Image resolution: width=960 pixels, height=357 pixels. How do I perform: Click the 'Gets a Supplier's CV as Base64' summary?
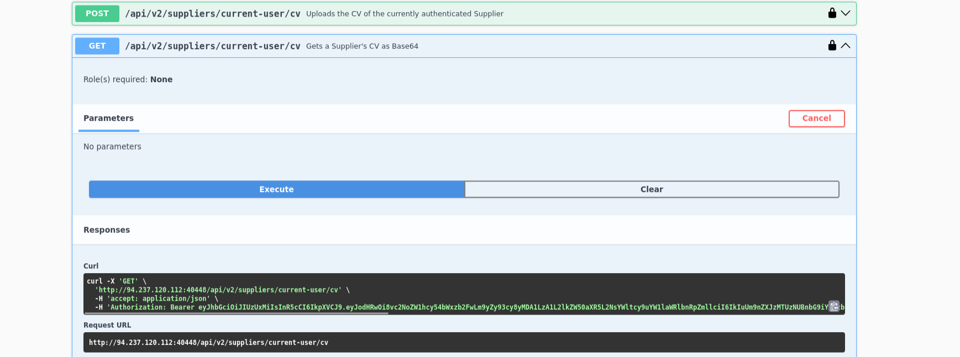coord(362,46)
